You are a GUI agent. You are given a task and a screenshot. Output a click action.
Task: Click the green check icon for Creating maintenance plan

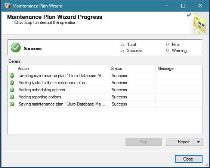click(x=12, y=76)
